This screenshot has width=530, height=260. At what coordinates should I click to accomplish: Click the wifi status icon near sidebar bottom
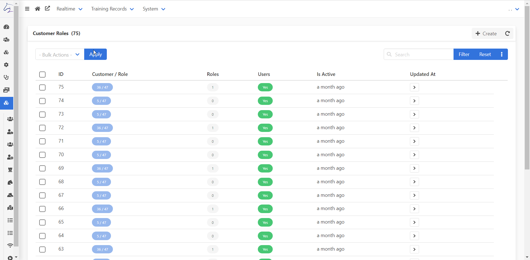[10, 245]
